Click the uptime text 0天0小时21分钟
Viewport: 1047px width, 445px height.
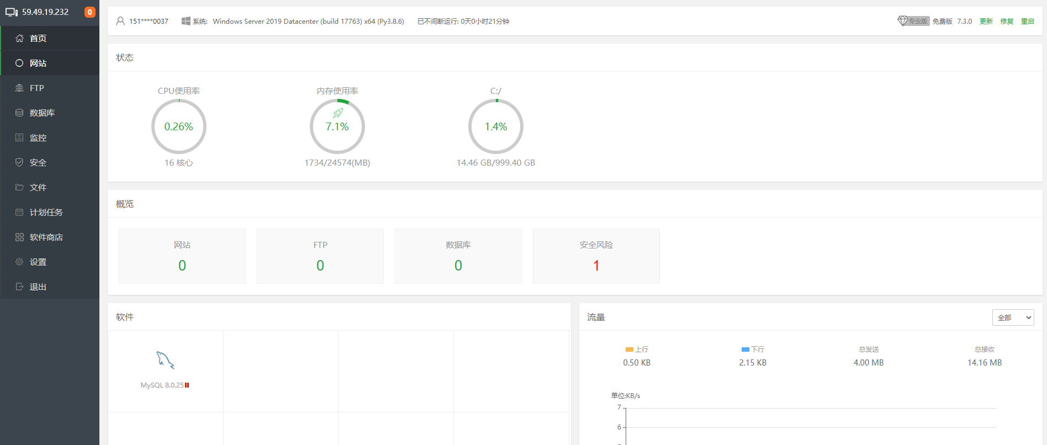point(485,22)
